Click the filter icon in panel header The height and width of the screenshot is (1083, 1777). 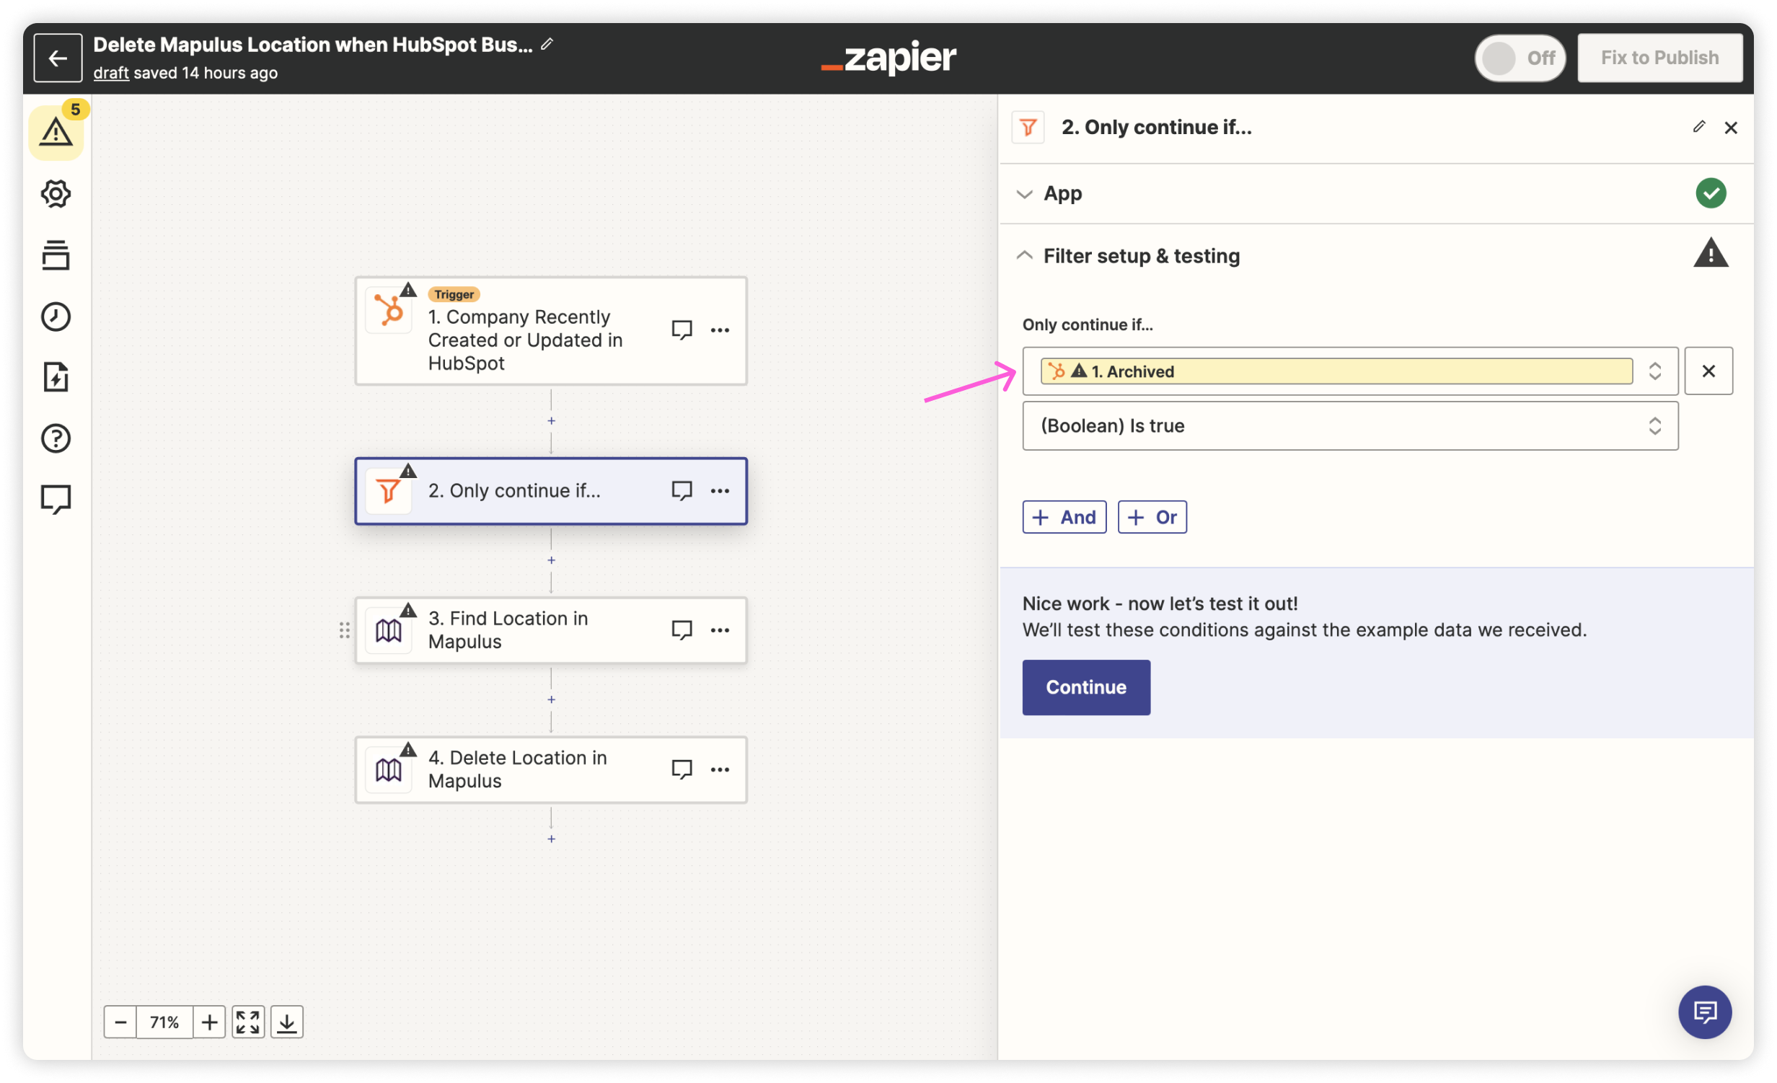pos(1028,128)
